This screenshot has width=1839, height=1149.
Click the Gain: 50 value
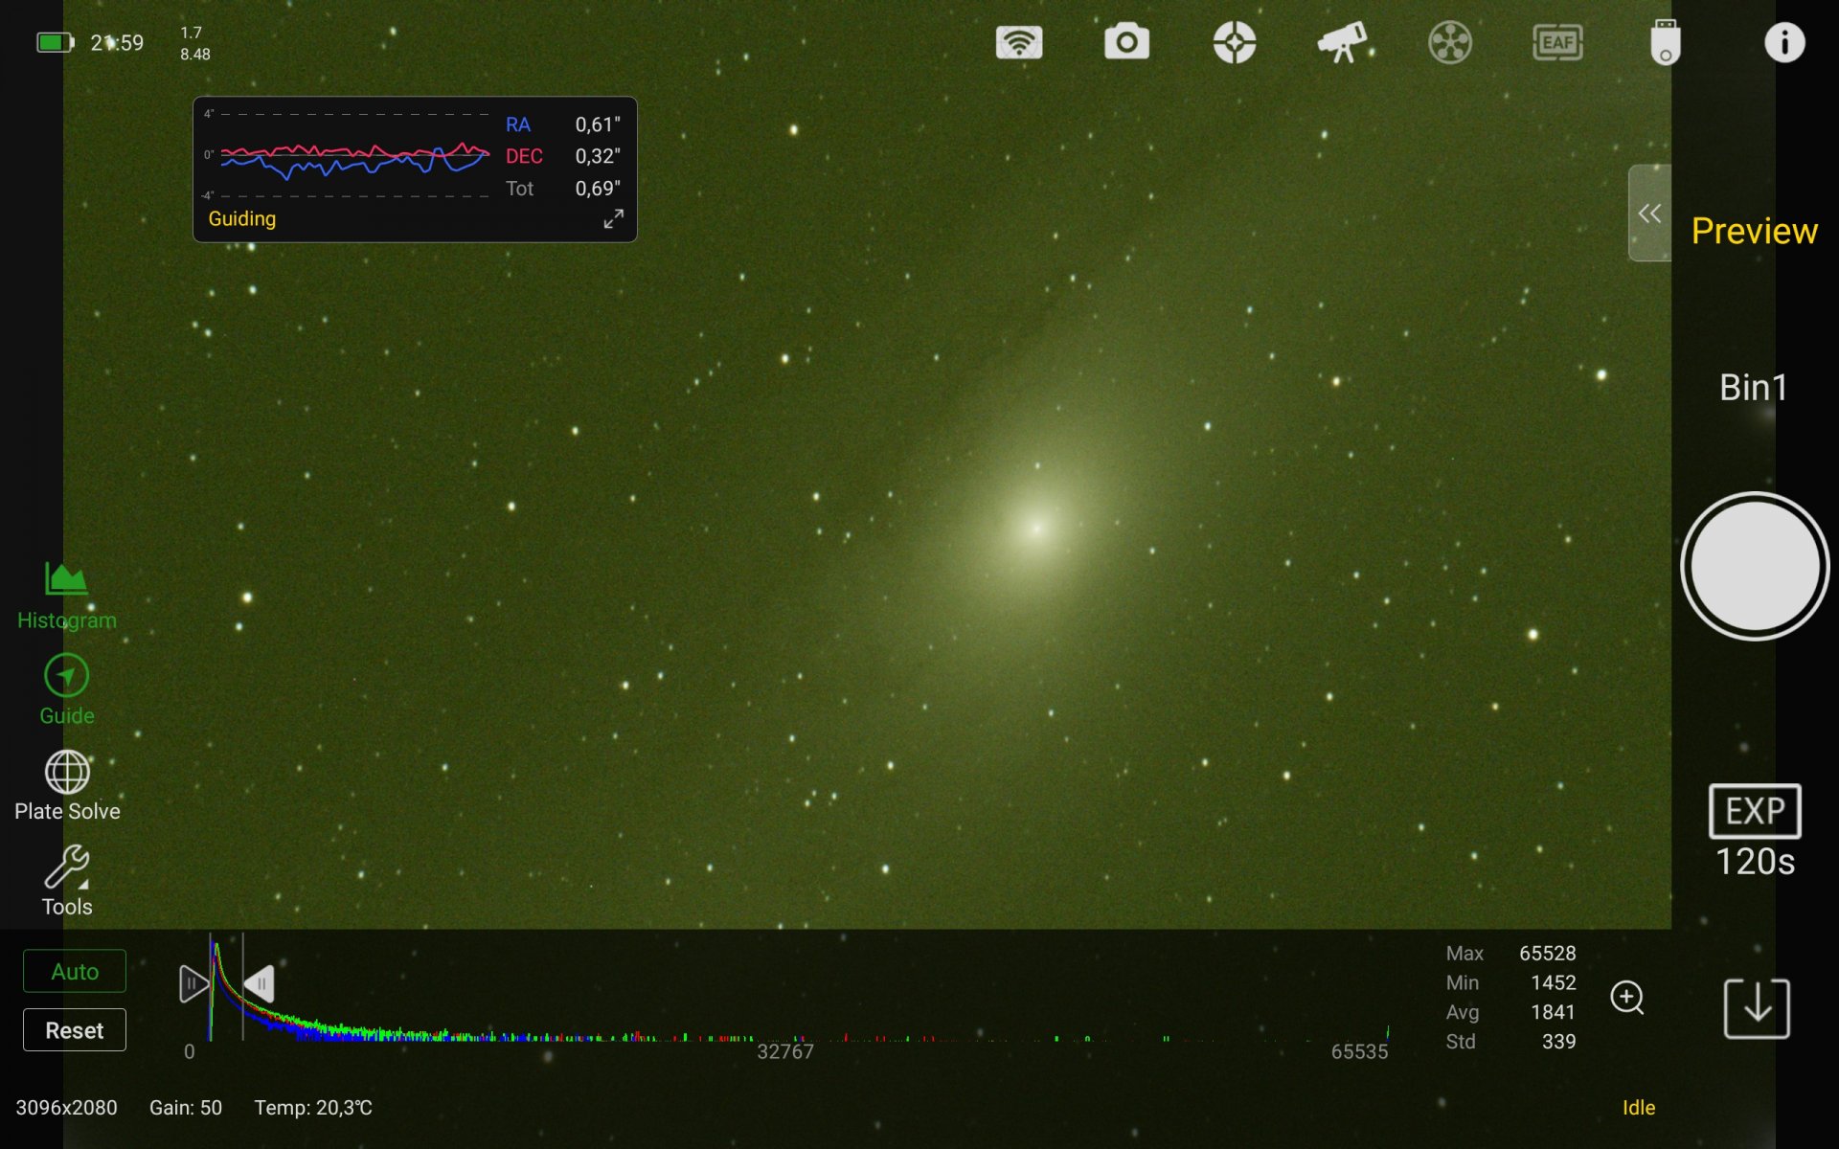(186, 1108)
